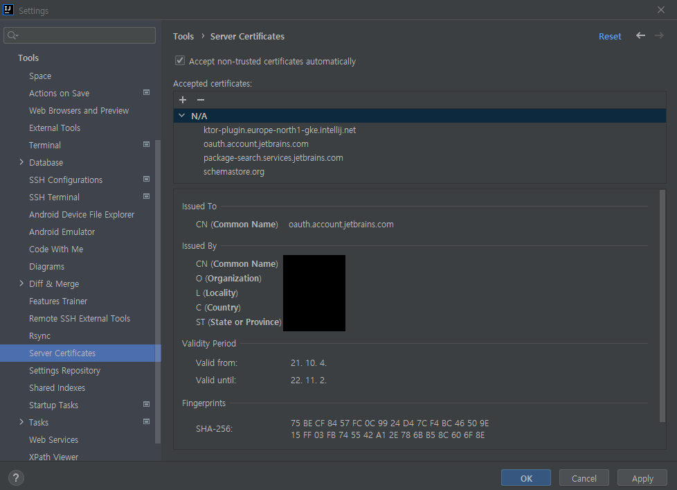Select Android Device File Explorer
This screenshot has width=677, height=490.
(x=82, y=214)
